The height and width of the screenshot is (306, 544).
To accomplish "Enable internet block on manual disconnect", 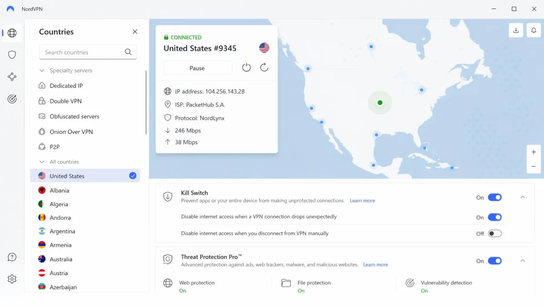I will 495,233.
